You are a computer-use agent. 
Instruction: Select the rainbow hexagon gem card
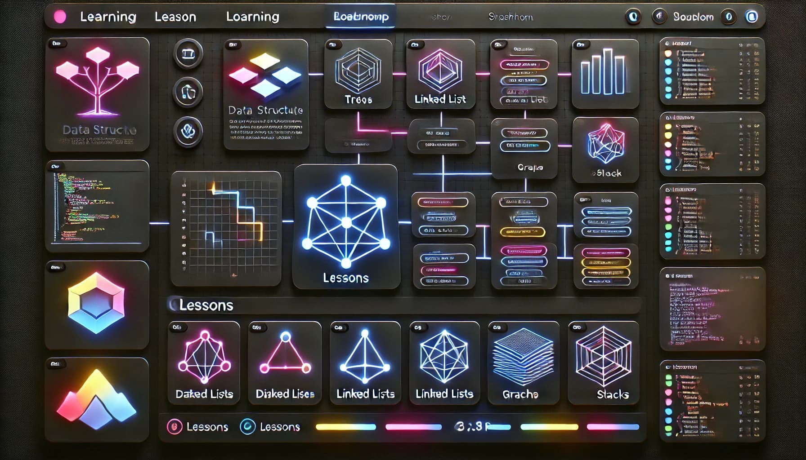point(97,305)
